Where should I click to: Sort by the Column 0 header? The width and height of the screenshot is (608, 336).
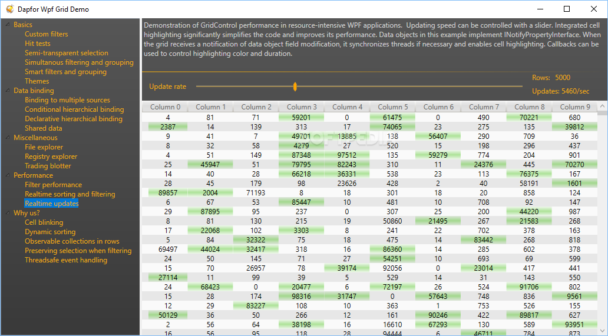tap(165, 107)
